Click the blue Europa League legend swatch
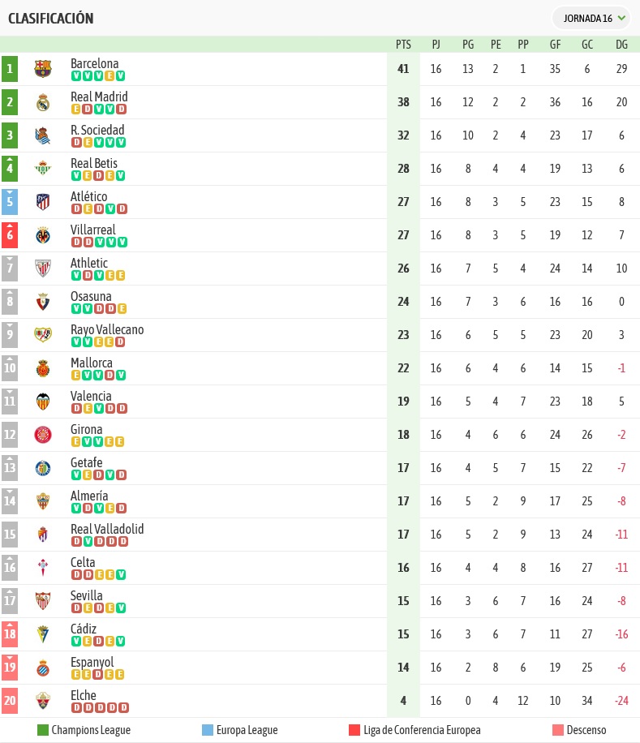 208,730
